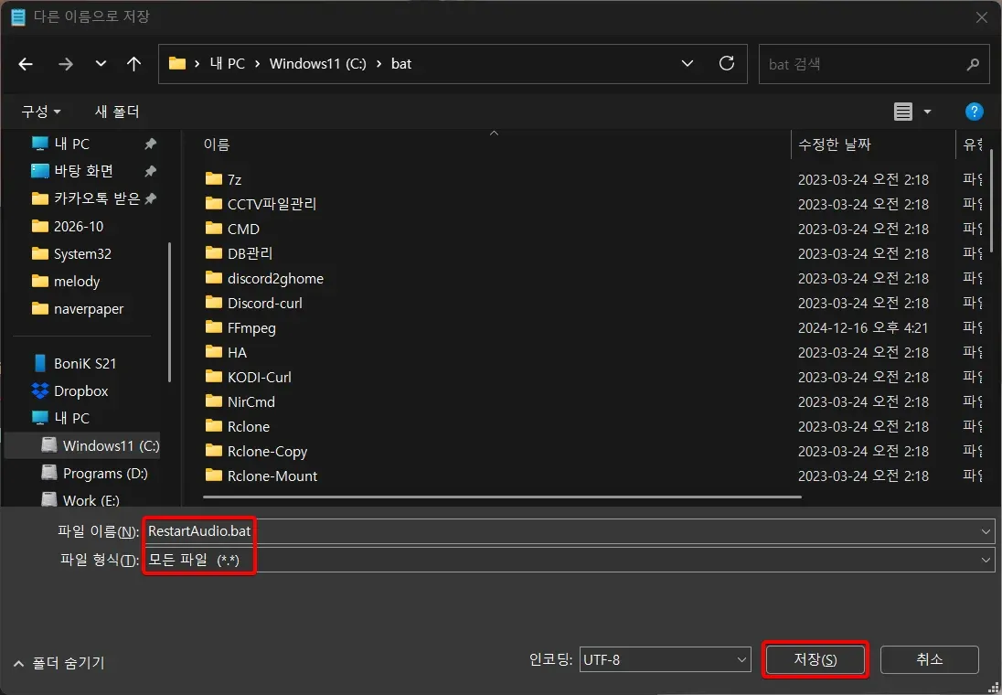Open help with the blue question icon

974,112
